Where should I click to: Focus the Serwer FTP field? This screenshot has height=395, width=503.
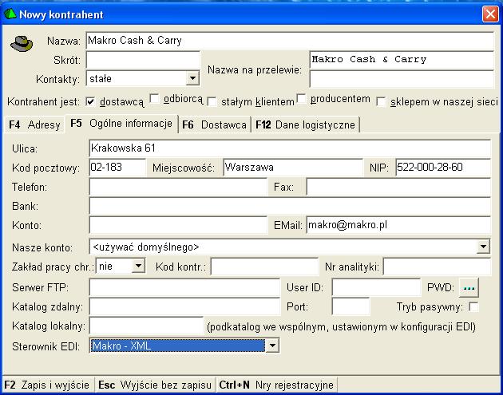(x=184, y=287)
